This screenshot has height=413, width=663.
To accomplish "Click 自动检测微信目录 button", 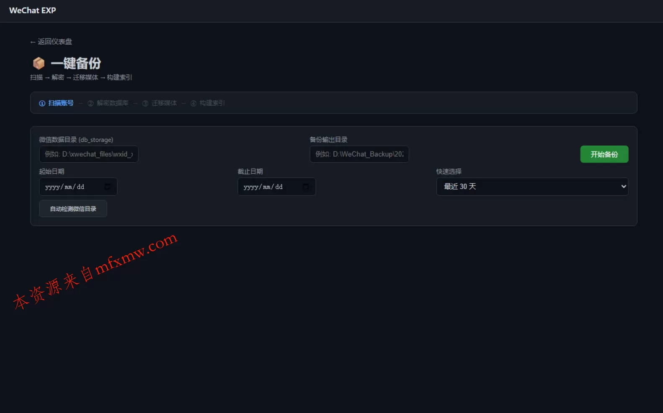I will pos(73,208).
